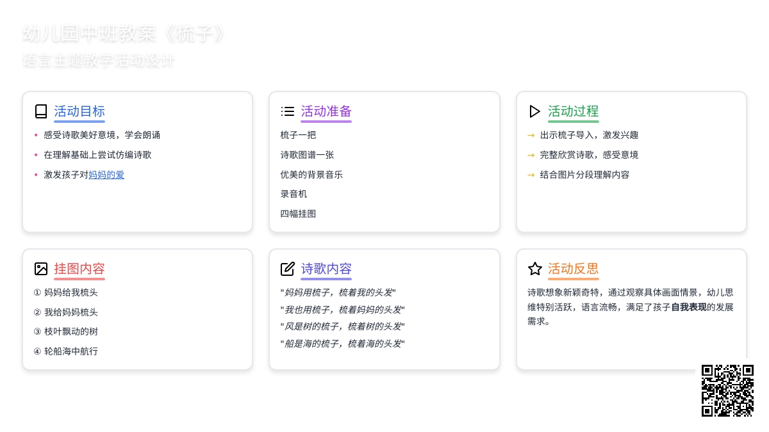The height and width of the screenshot is (432, 769).
Task: Click the item ③ 枝叶飘动的树
Action: pyautogui.click(x=65, y=332)
